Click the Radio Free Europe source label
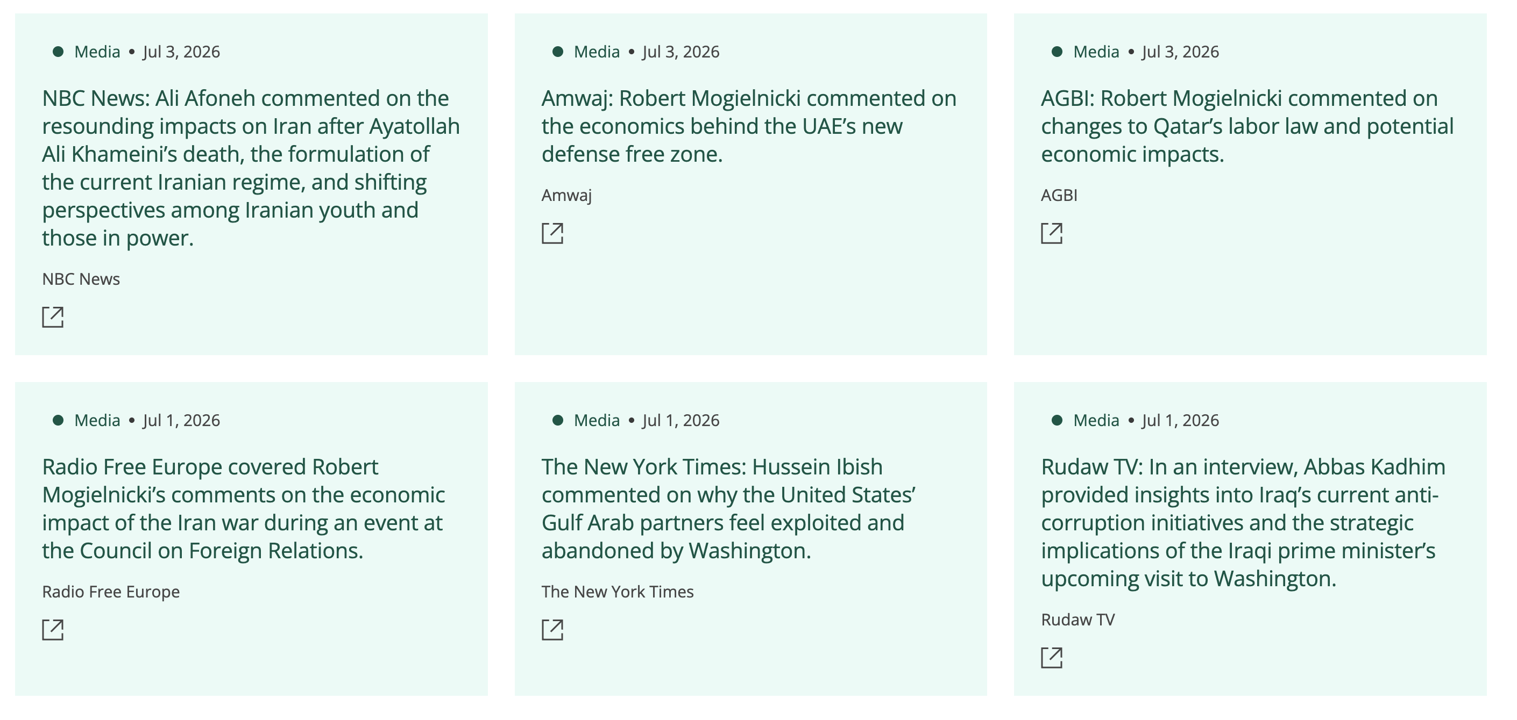Image resolution: width=1517 pixels, height=720 pixels. (x=111, y=592)
